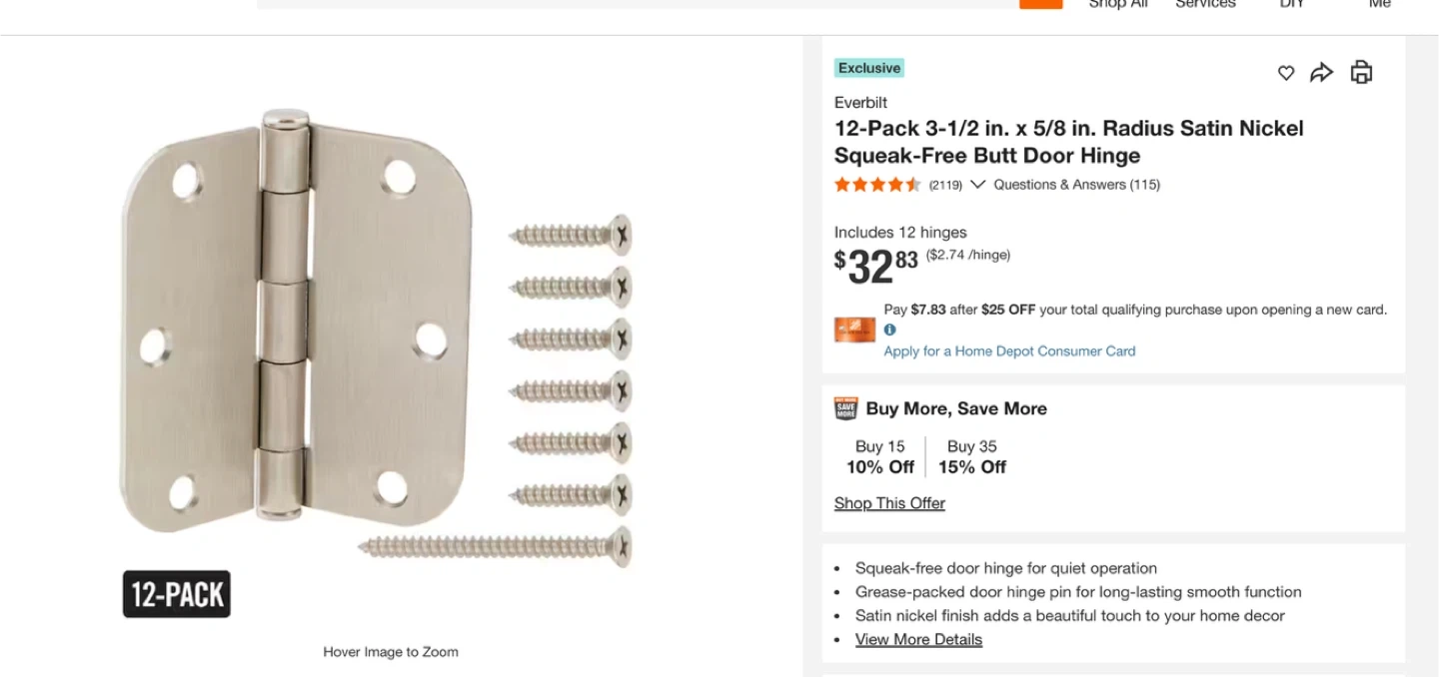Open the DIY menu
The image size is (1439, 677).
1292,4
